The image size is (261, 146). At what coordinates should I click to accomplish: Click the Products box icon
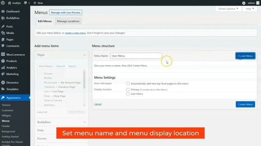click(x=3, y=61)
